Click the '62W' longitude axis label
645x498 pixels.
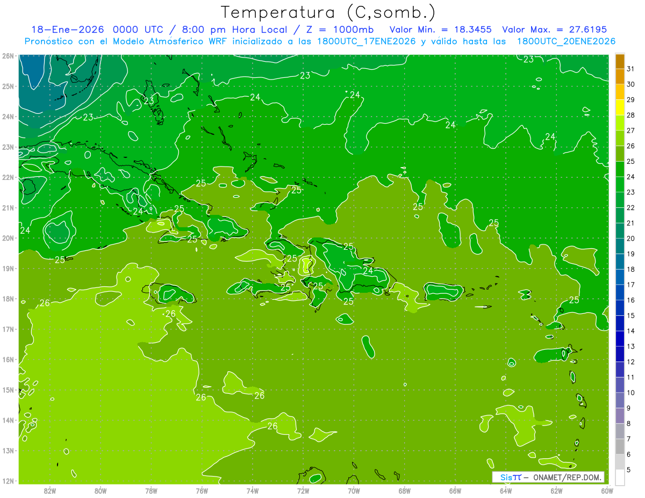pos(556,490)
